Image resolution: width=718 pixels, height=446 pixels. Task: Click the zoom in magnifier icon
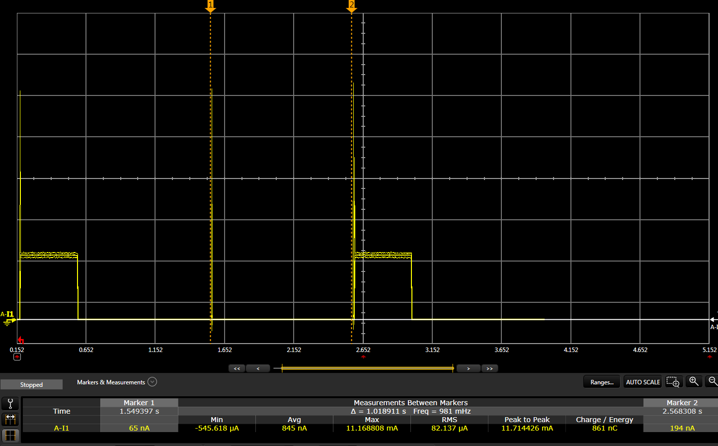click(694, 381)
